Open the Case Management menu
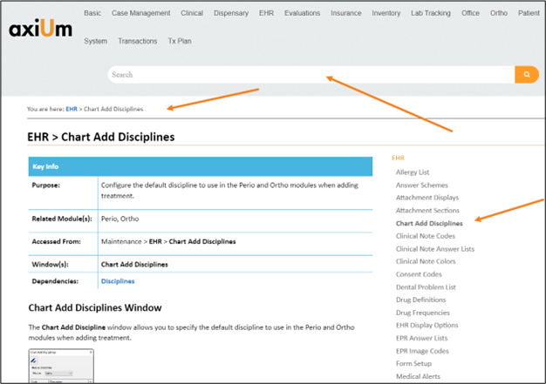Image resolution: width=546 pixels, height=384 pixels. click(141, 13)
